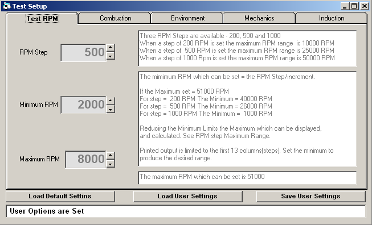Decrease Maximum RPM with down arrow
372x225 pixels.
(110, 164)
